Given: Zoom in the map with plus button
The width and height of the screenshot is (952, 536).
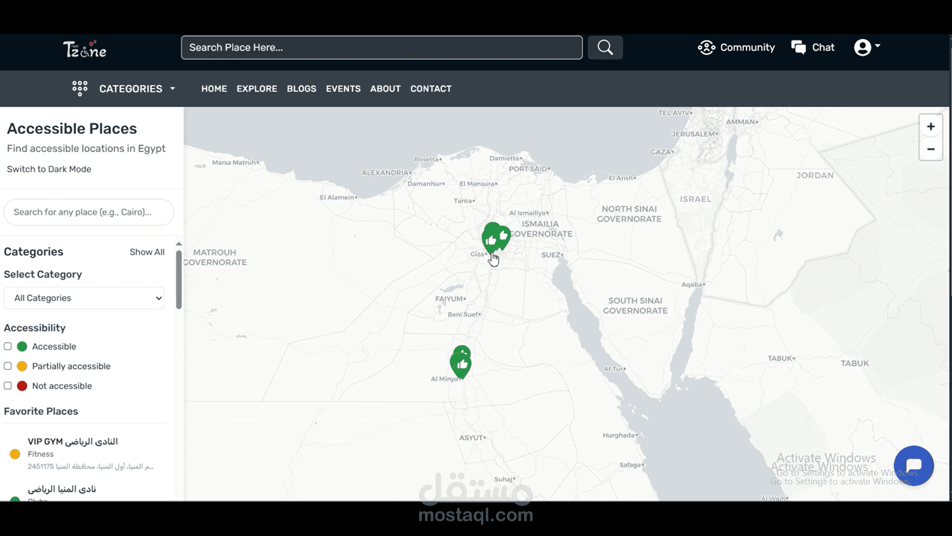Looking at the screenshot, I should [x=931, y=127].
